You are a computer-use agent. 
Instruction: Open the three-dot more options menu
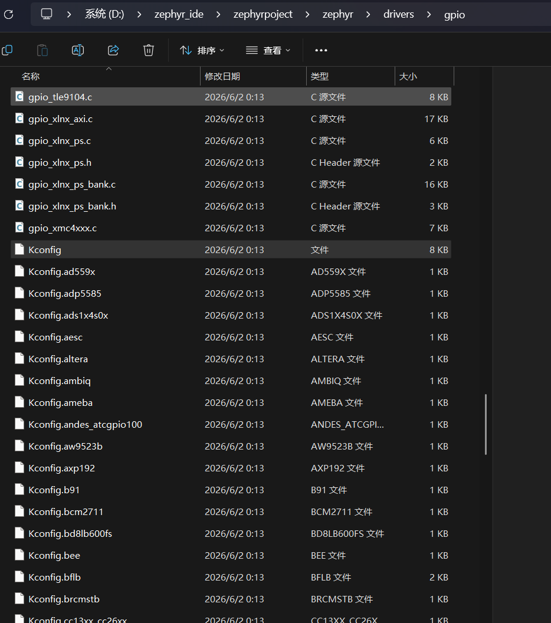(x=321, y=51)
